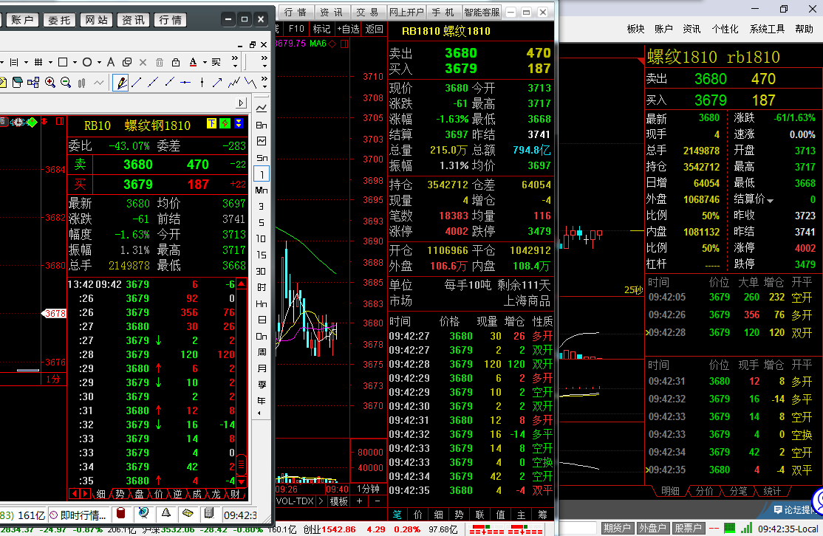Open the 结算价 dropdown in right window
Image resolution: width=823 pixels, height=536 pixels.
(x=770, y=201)
